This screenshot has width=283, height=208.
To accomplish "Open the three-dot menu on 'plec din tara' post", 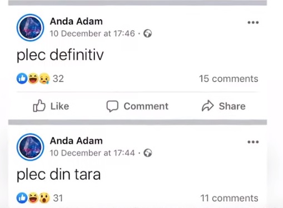I will pyautogui.click(x=253, y=142).
